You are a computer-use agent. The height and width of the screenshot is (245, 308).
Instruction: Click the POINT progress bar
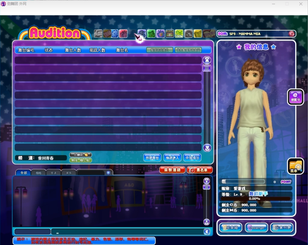243,182
